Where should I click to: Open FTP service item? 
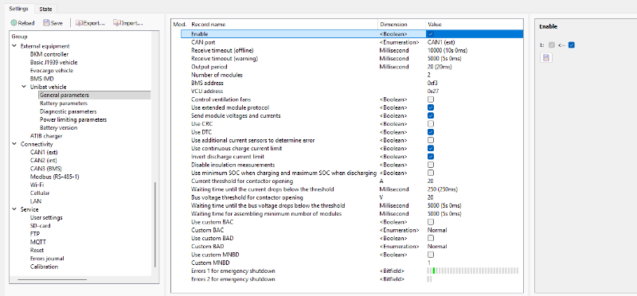tap(35, 234)
